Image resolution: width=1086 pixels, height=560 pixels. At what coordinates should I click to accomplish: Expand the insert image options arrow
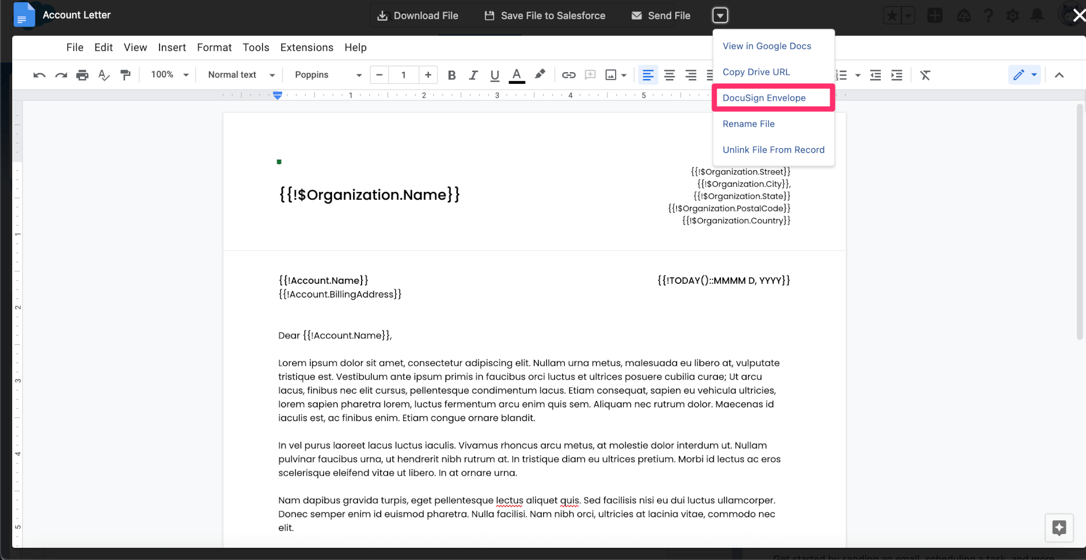(x=624, y=75)
